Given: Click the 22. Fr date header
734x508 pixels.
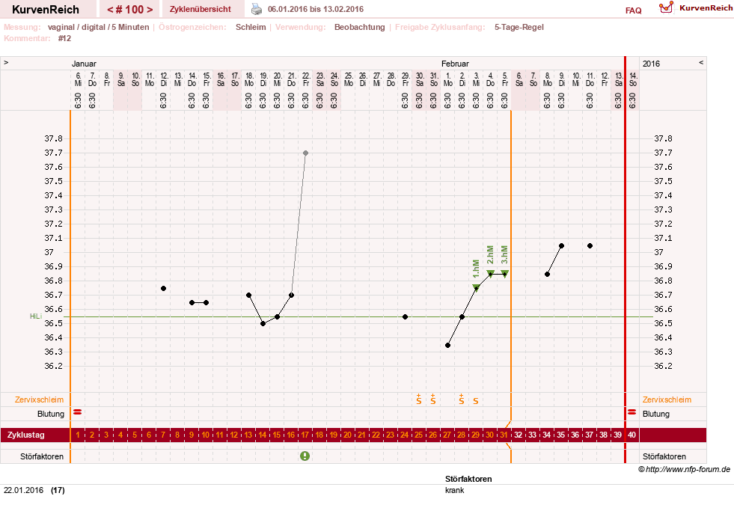Looking at the screenshot, I should [306, 79].
